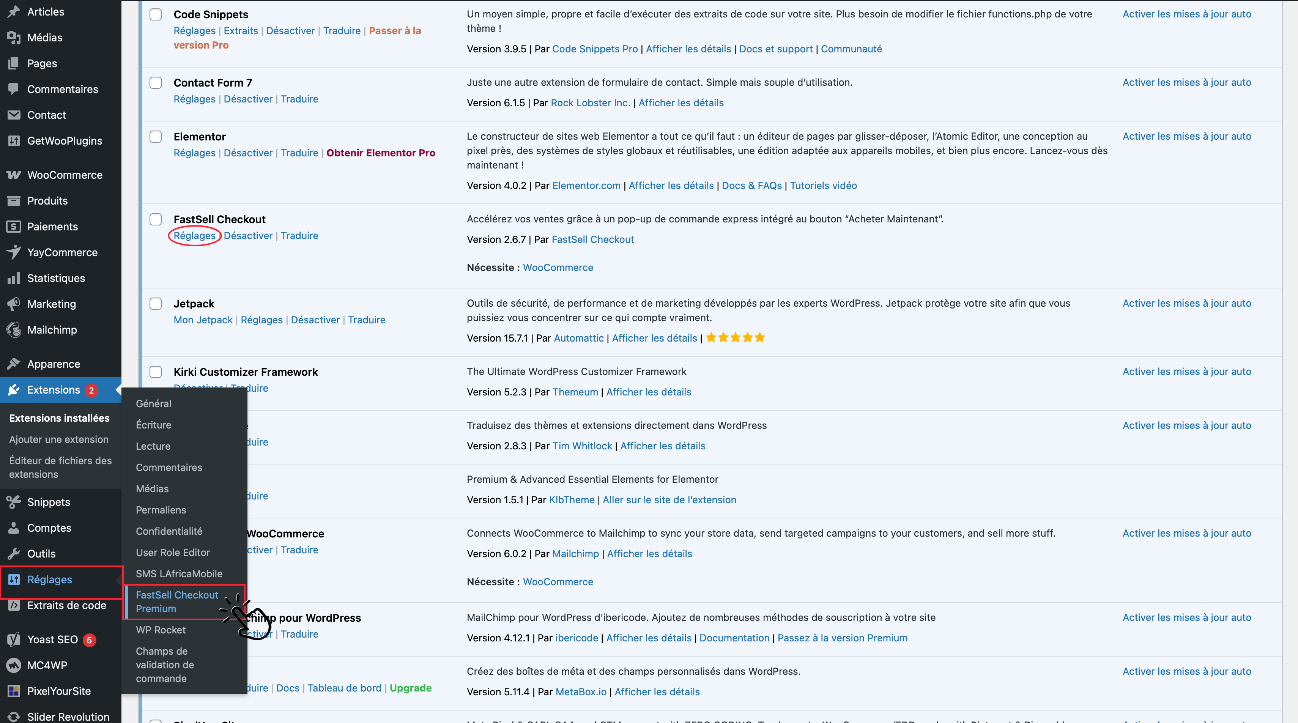
Task: Click Extraits link under Code Snippets
Action: tap(241, 31)
